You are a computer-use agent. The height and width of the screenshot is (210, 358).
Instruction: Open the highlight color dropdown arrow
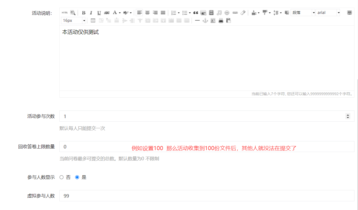[x=131, y=13]
